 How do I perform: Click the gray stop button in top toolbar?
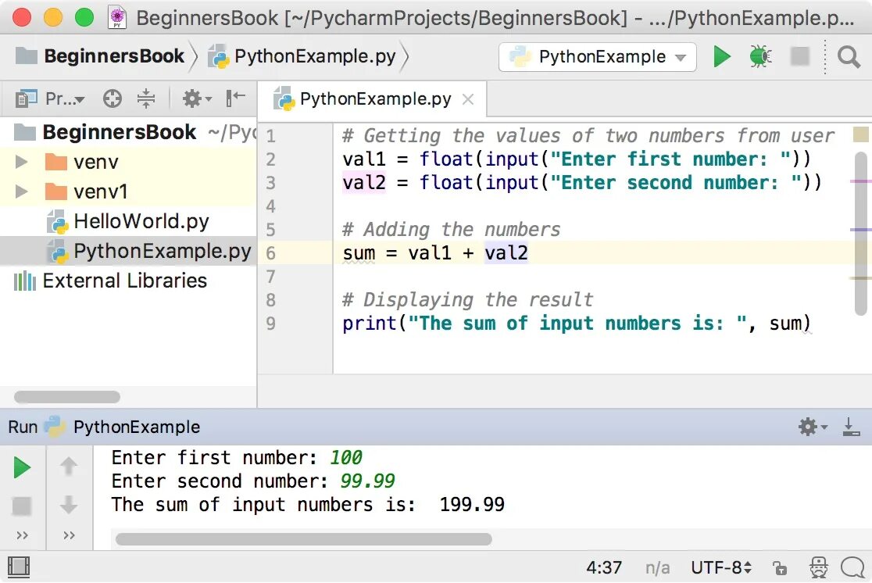point(799,56)
